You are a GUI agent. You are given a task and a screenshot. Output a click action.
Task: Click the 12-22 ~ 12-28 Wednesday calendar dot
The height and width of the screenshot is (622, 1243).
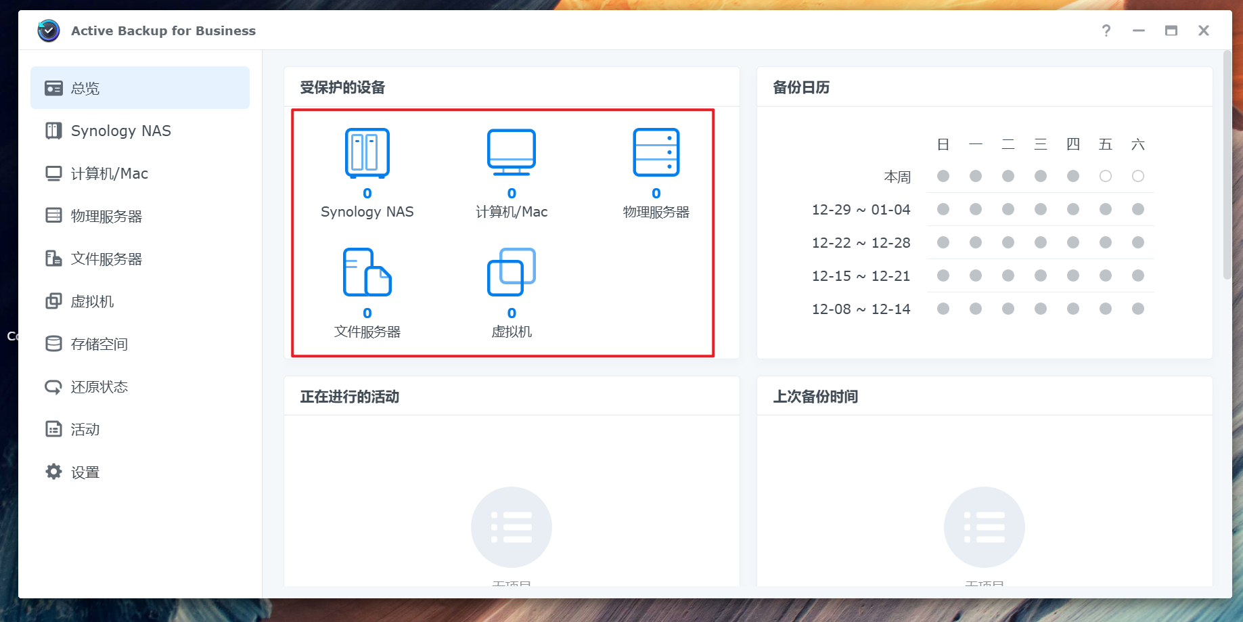coord(1041,242)
